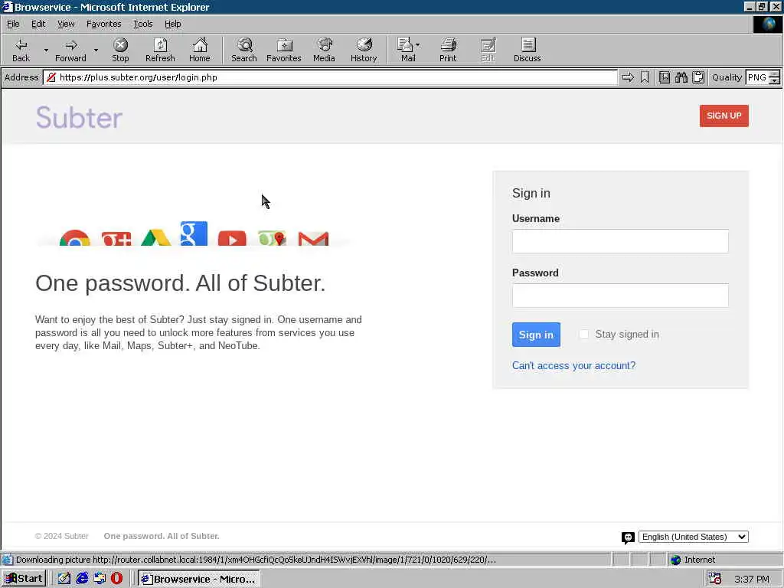The width and height of the screenshot is (784, 588).
Task: Click the Drive triangle icon
Action: (x=156, y=237)
